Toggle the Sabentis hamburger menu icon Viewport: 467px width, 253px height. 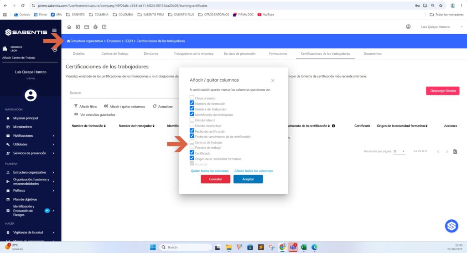click(x=54, y=30)
